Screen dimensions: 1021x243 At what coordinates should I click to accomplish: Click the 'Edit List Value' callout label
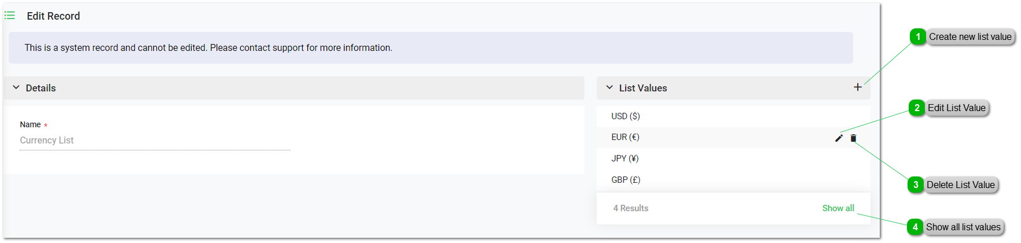(956, 108)
